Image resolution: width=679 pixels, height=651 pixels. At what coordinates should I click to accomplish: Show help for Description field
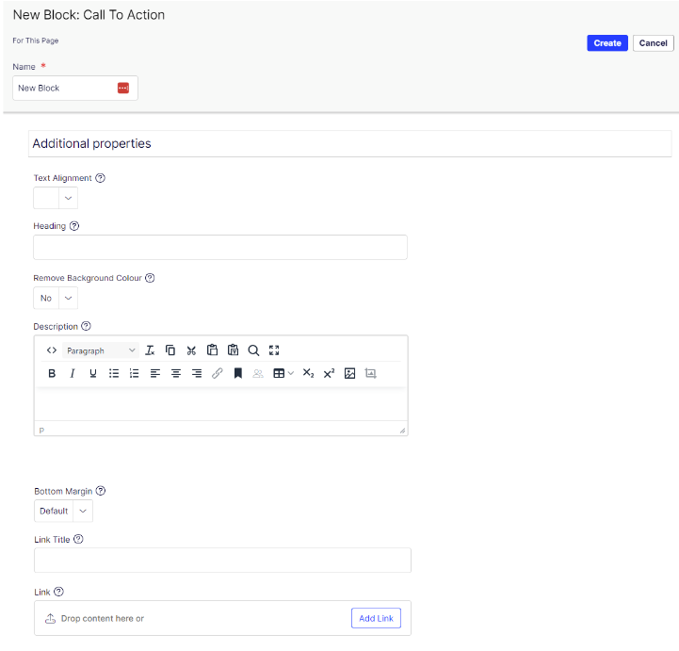point(87,326)
